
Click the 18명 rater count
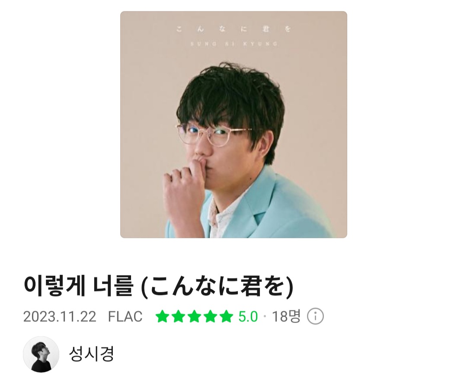point(286,316)
